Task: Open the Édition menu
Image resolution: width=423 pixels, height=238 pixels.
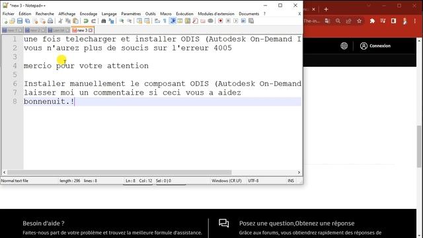Action: [x=25, y=14]
